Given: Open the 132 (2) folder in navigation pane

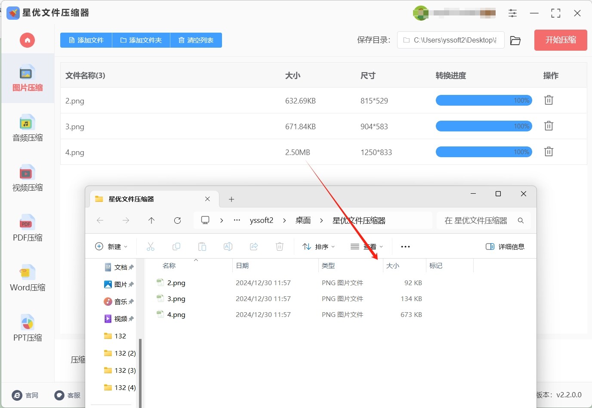Looking at the screenshot, I should click(125, 353).
